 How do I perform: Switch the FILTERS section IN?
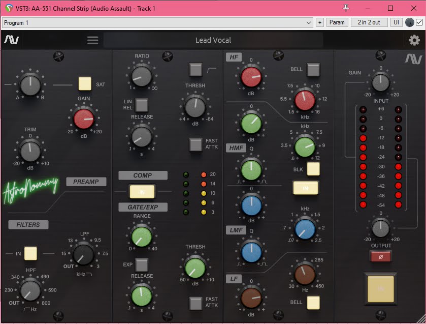pos(30,253)
